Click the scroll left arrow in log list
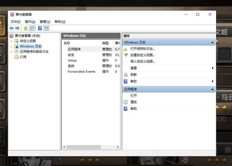232x166 pixels. 64,147
